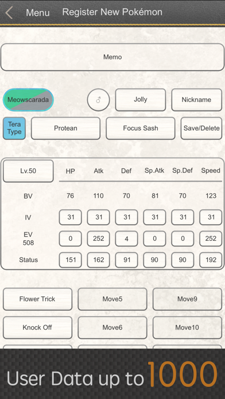Edit the Atk EV value 252
This screenshot has height=399, width=225.
(x=98, y=238)
